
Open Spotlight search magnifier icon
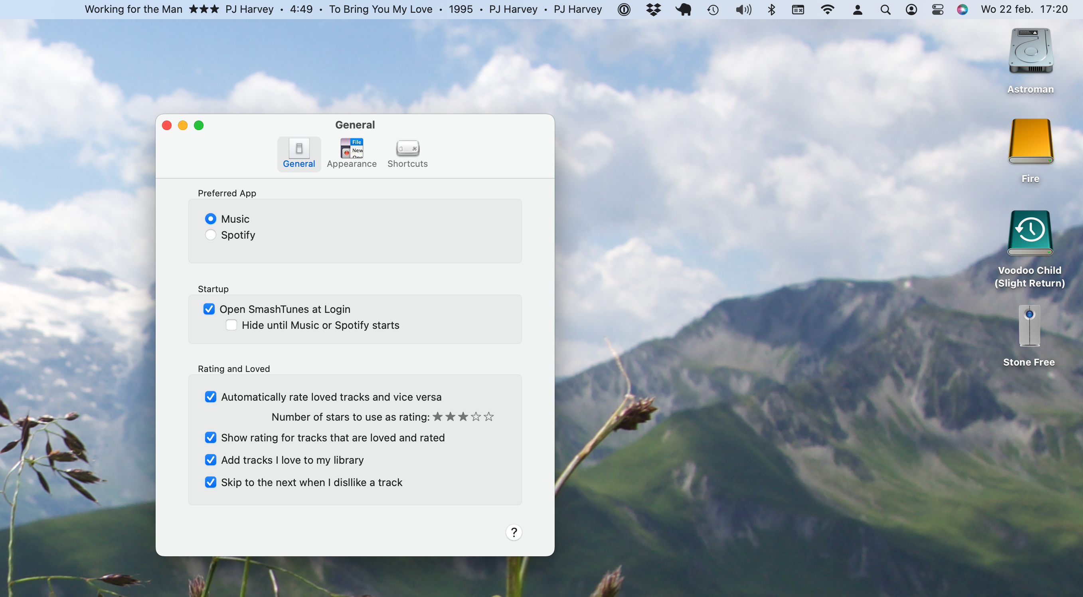(885, 9)
